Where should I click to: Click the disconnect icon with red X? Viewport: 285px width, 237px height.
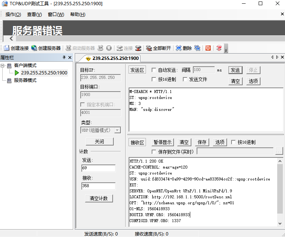tap(138, 48)
